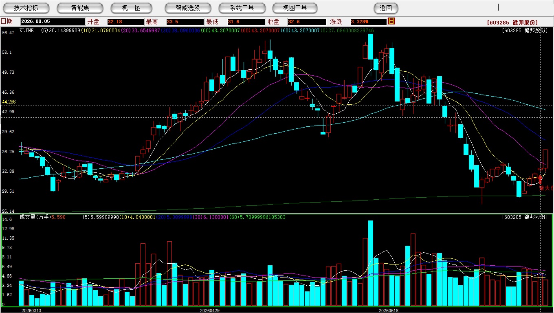Viewport: 554px width, 313px height.
Task: Open the 智能集 menu button
Action: coord(80,8)
